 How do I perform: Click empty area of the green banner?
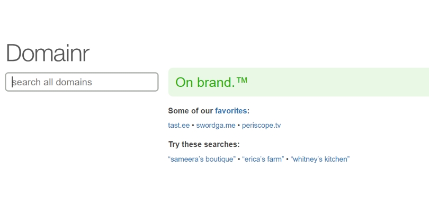pyautogui.click(x=344, y=82)
